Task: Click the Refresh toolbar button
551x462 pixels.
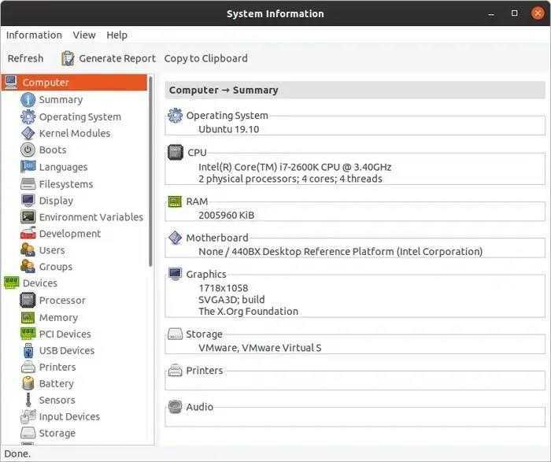Action: (25, 58)
